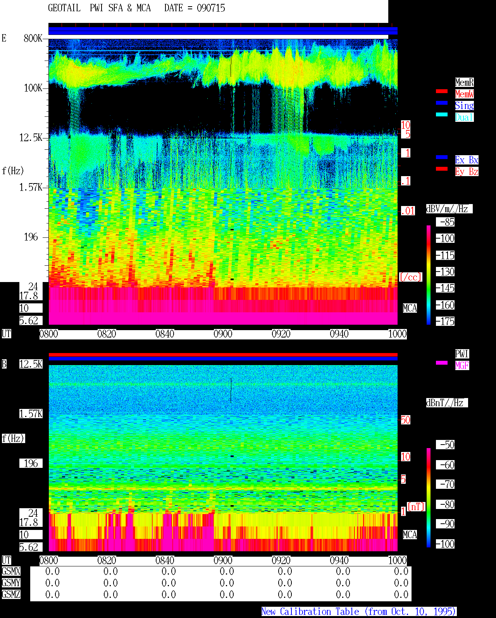This screenshot has height=618, width=496.
Task: Click the dBnT/√Hz unit label
Action: [x=447, y=403]
